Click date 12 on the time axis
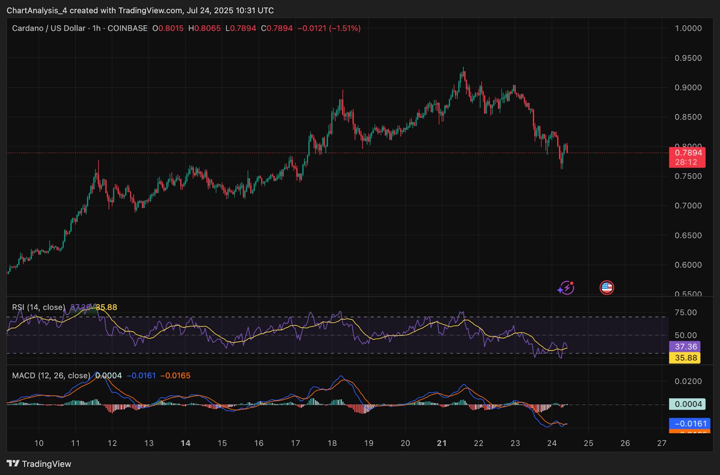 [x=112, y=444]
